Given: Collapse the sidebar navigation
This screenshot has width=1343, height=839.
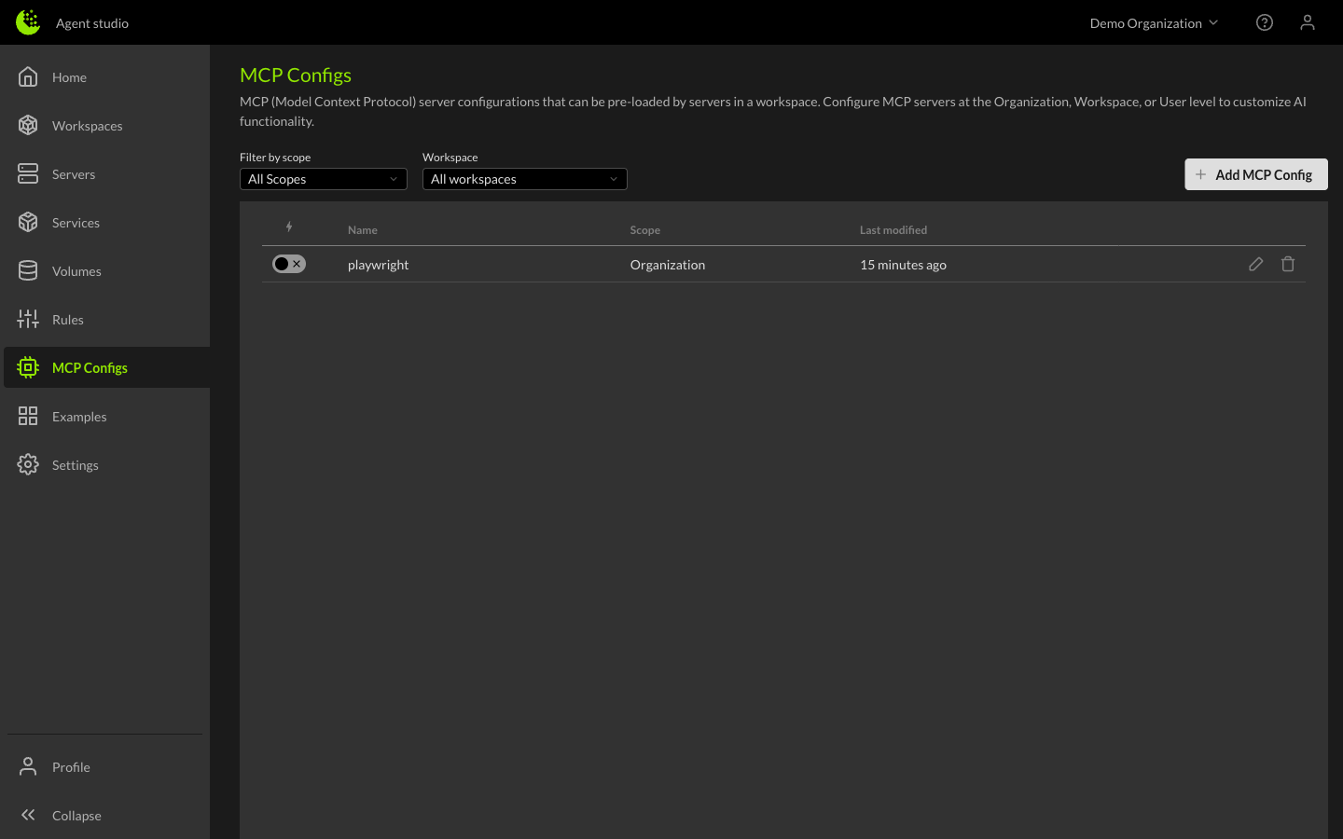Looking at the screenshot, I should 76,816.
